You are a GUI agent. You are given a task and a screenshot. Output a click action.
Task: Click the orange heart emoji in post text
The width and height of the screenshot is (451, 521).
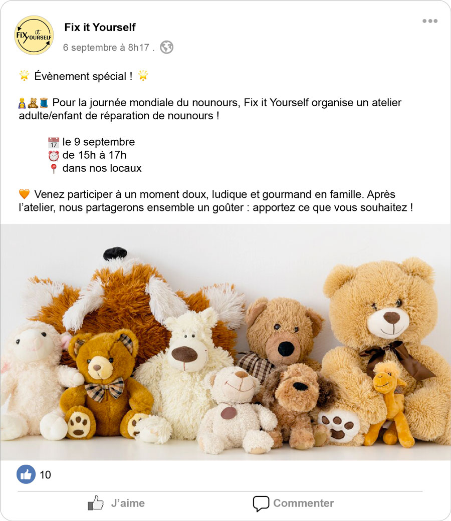coord(24,194)
